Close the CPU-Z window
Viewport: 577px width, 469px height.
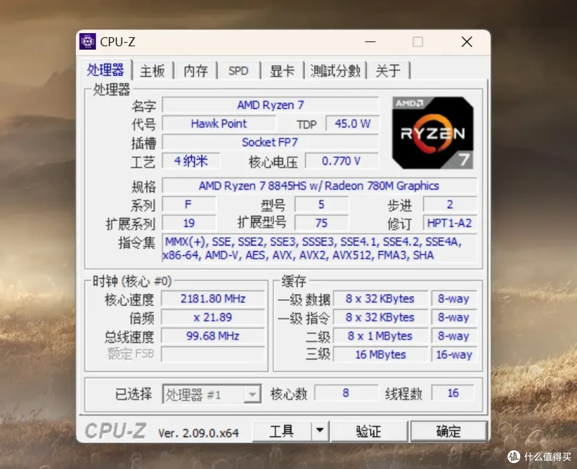tap(466, 42)
